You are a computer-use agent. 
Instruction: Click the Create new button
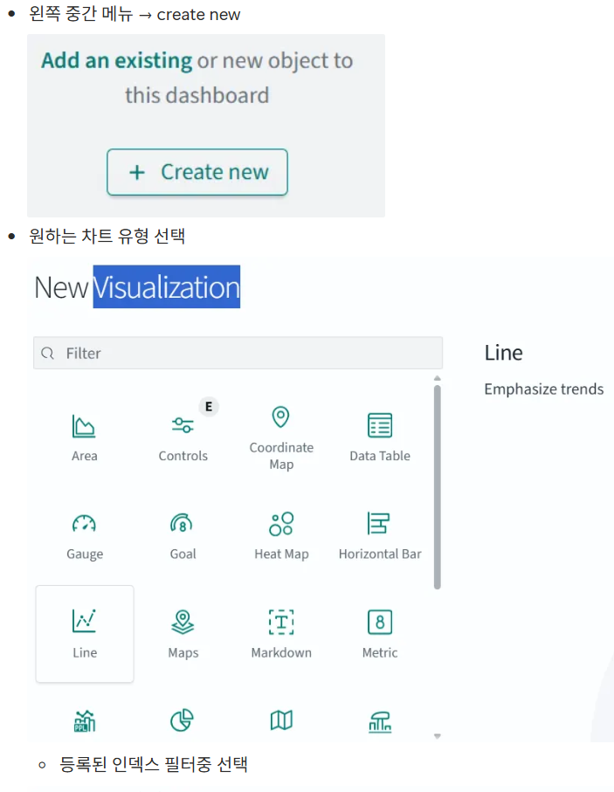(197, 172)
